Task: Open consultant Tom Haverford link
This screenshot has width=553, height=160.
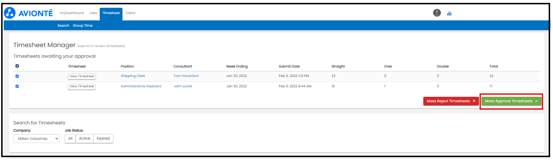Action: click(186, 76)
